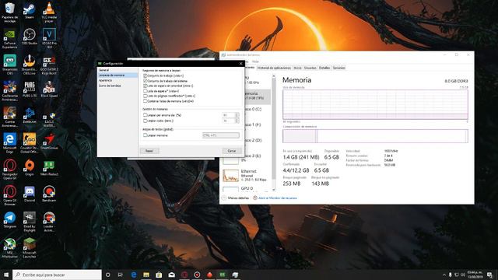Open the VEGAS Pro desktop shortcut

[x=49, y=38]
